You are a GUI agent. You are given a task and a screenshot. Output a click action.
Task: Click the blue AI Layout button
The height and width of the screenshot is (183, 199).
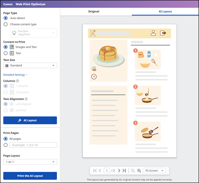30,120
